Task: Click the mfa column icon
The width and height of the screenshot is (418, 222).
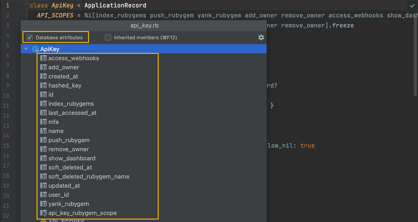Action: pos(43,122)
